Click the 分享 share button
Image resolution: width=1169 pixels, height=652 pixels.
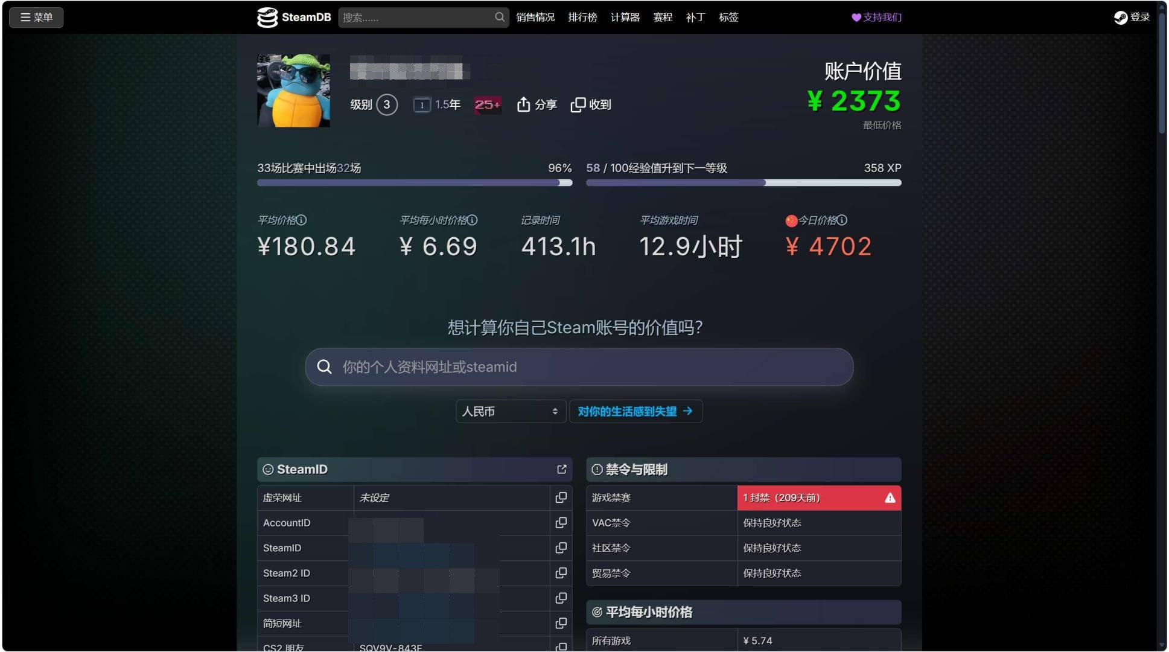coord(537,104)
